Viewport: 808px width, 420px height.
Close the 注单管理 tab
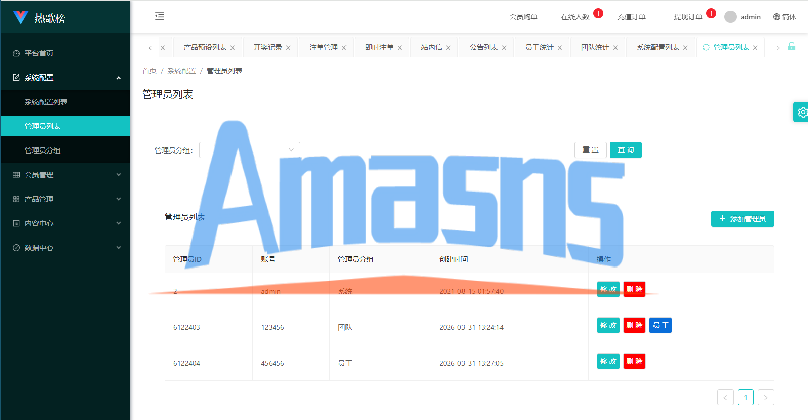point(344,48)
